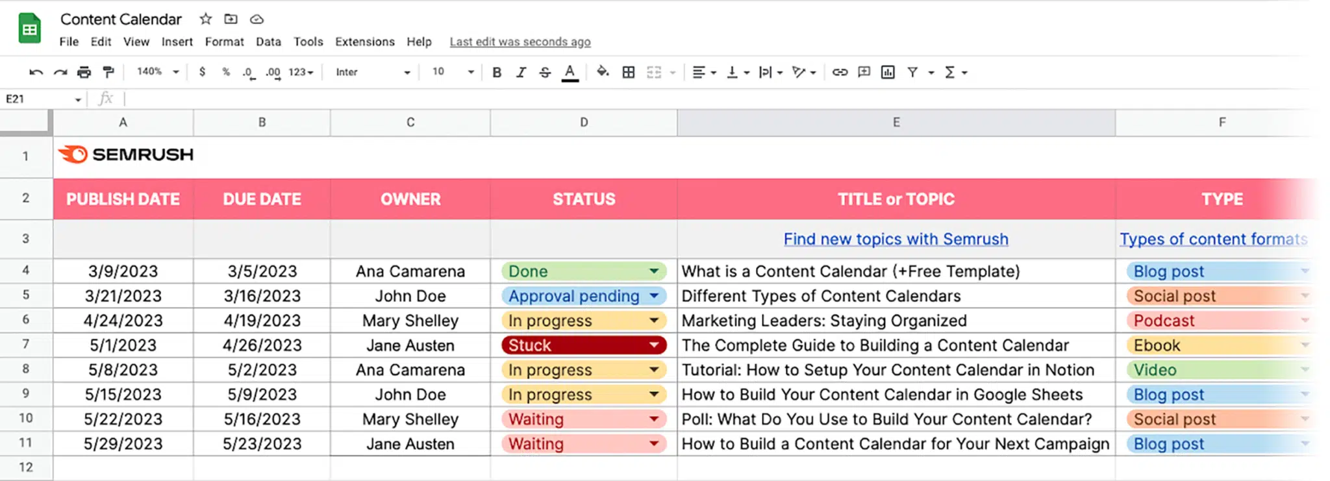Open the Format menu

click(x=225, y=42)
